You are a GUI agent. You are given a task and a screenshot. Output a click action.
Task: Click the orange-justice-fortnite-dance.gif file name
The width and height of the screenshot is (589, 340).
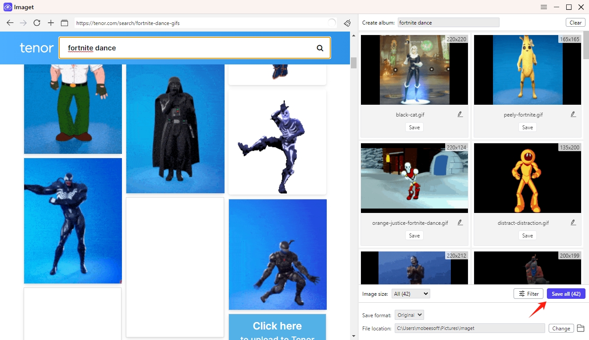pos(410,223)
